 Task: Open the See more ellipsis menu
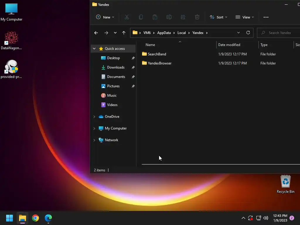266,17
